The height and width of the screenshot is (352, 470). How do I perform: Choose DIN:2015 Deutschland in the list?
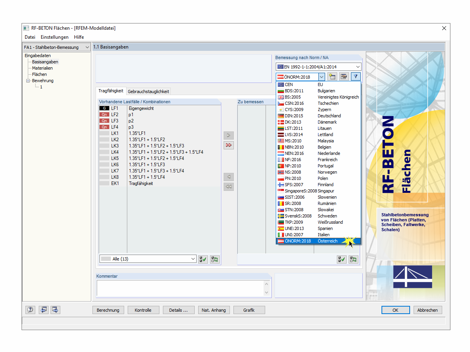pos(318,116)
